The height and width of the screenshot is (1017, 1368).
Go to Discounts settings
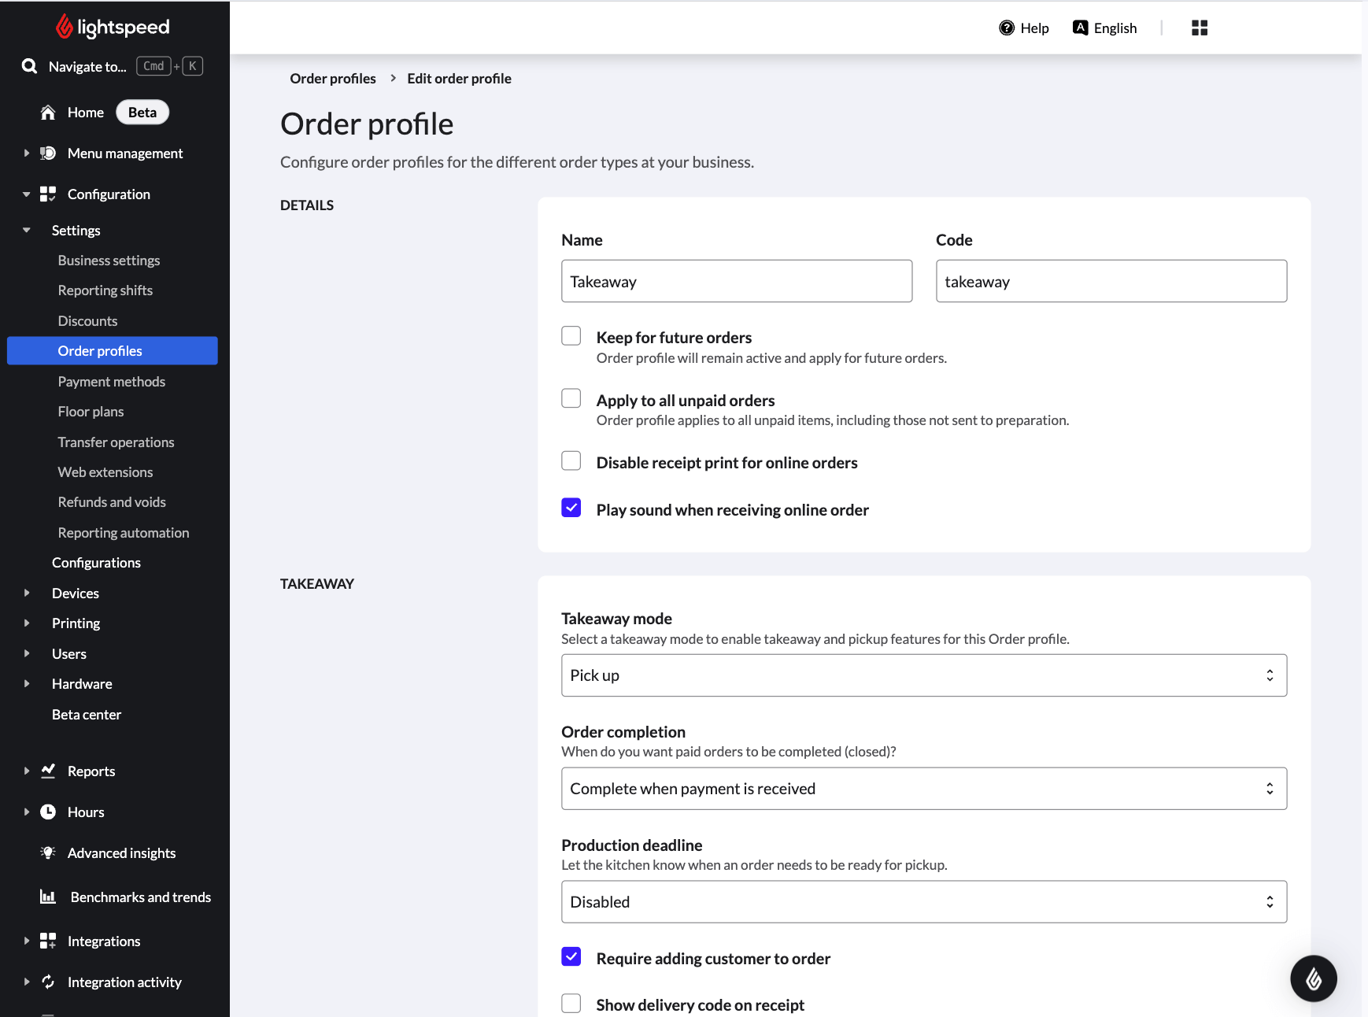[87, 321]
